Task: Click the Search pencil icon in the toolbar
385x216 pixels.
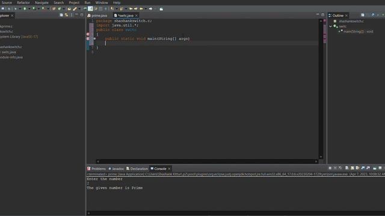Action: tap(75, 8)
